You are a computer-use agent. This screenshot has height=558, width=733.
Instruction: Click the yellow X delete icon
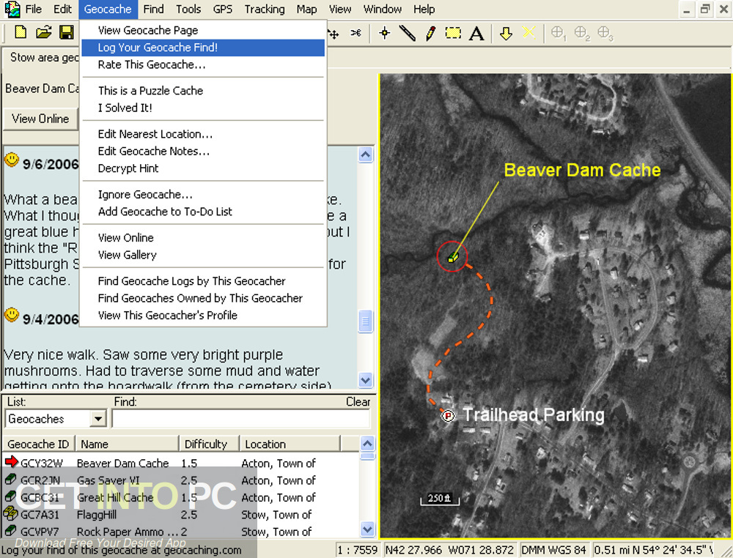coord(528,33)
